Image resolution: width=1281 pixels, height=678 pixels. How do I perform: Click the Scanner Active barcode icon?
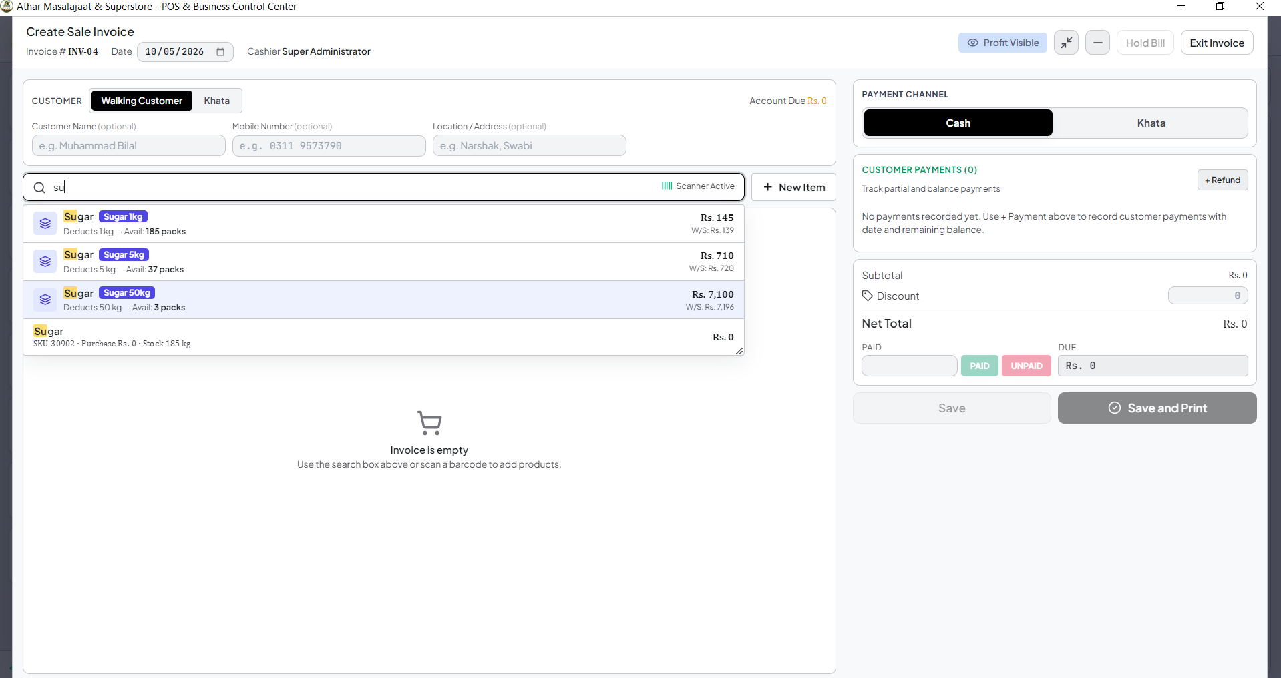coord(667,186)
